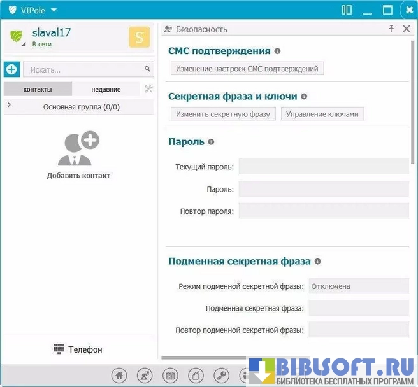Image resolution: width=418 pixels, height=387 pixels.
Task: Click the calendar icon in bottom toolbar
Action: 170,375
